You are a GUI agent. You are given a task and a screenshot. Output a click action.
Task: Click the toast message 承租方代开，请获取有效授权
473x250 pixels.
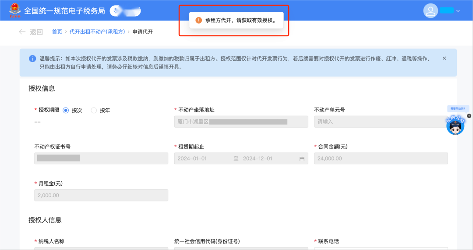tap(241, 21)
